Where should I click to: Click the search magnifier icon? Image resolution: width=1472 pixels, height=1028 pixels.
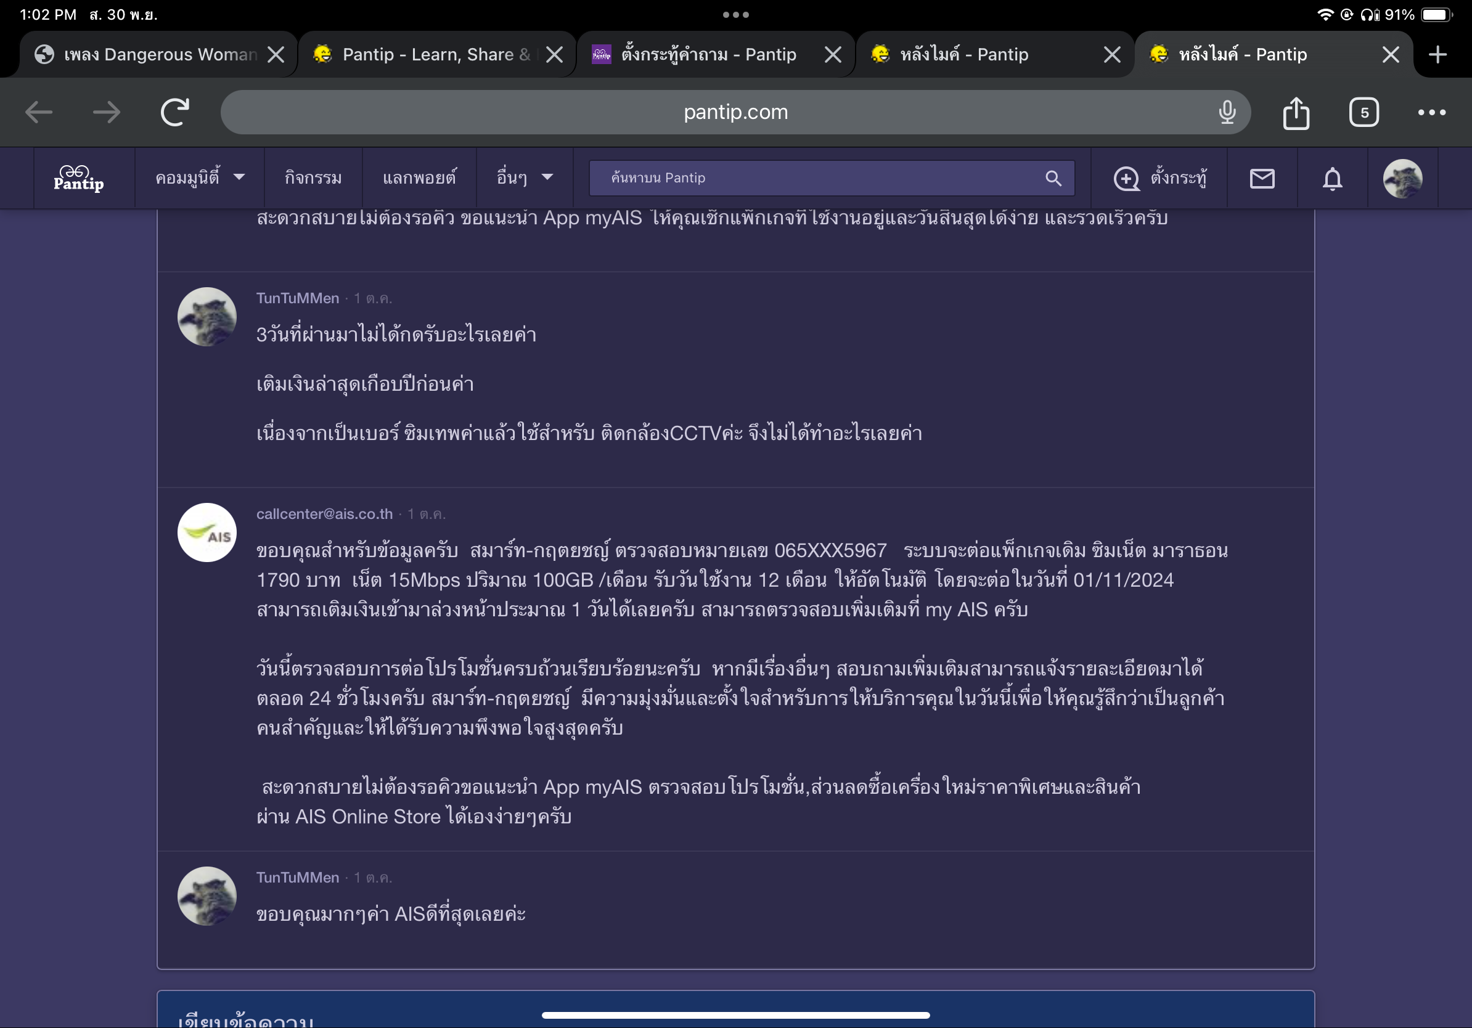[x=1053, y=178]
